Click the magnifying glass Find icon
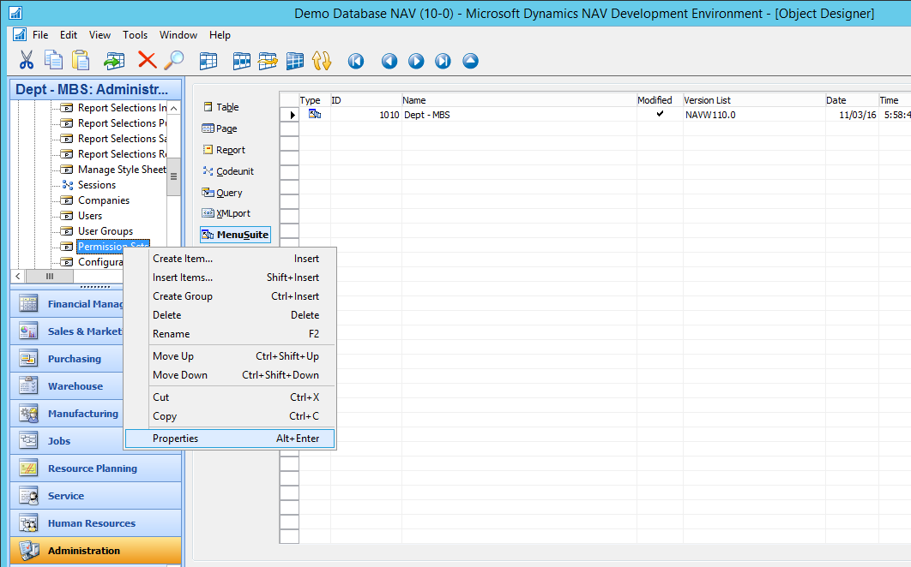911x567 pixels. tap(174, 60)
